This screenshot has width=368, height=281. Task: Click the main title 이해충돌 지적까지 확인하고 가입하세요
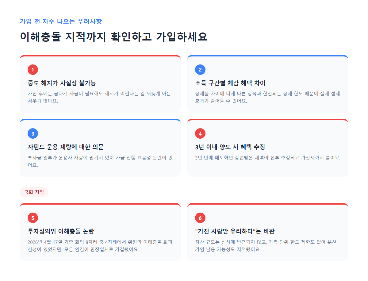coord(114,37)
